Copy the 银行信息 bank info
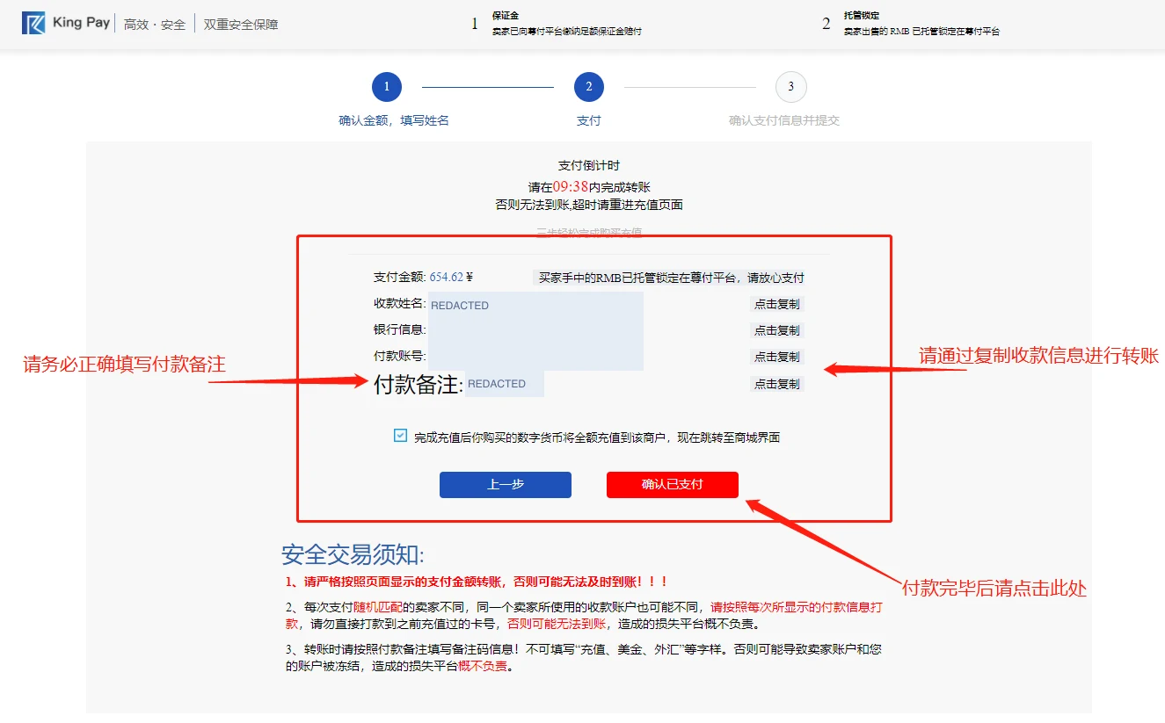The image size is (1165, 723). tap(777, 330)
